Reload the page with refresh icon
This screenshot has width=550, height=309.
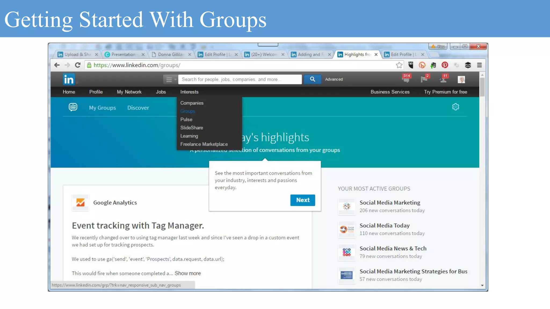click(78, 65)
